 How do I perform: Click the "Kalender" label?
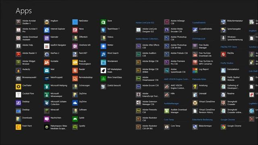coord(54,37)
